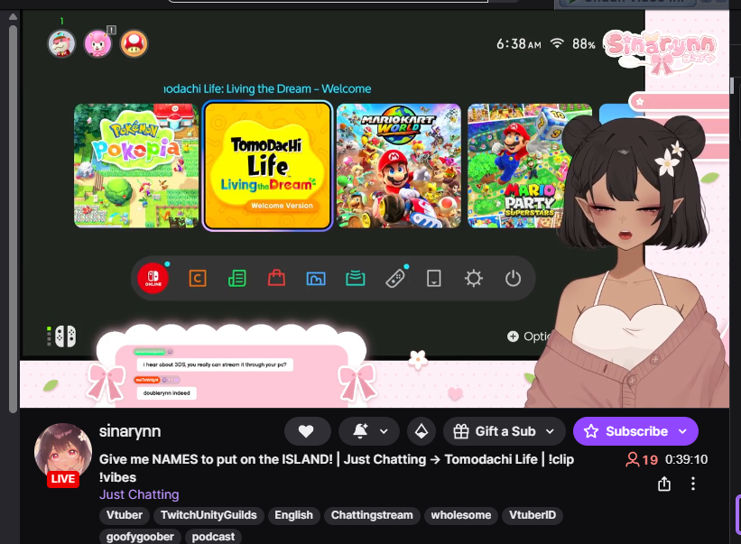Viewport: 741px width, 544px height.
Task: Select the Mario Kart World game tile
Action: (398, 166)
